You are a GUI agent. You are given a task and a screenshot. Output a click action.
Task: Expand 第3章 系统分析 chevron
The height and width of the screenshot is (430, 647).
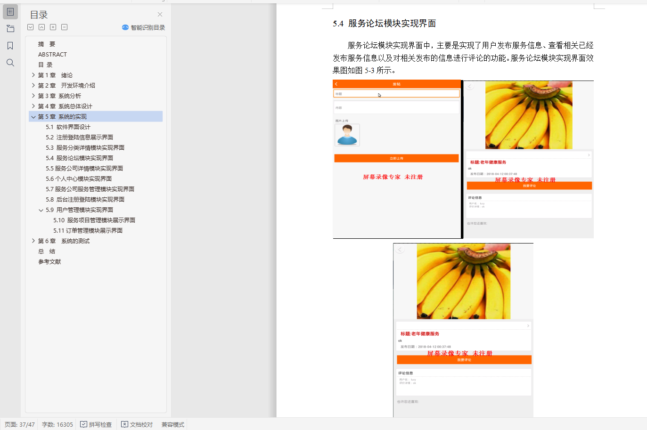coord(33,96)
